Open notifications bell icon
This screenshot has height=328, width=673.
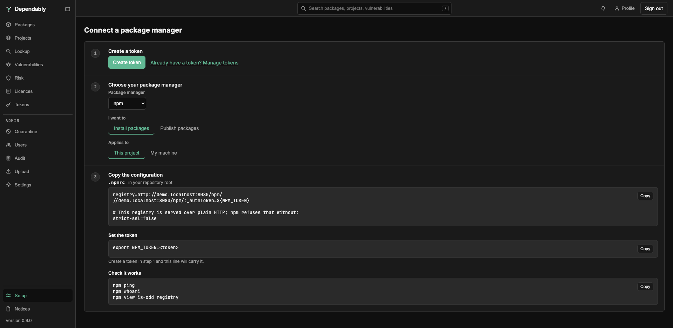[603, 8]
